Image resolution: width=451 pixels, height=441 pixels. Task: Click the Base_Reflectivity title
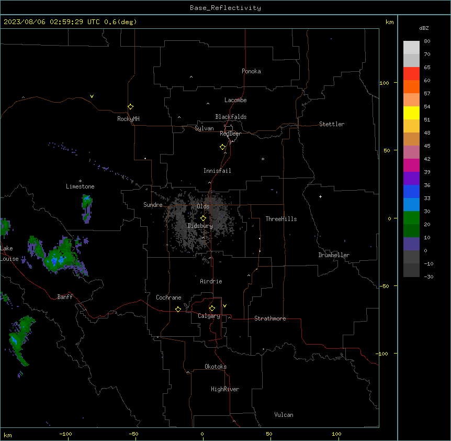point(225,8)
